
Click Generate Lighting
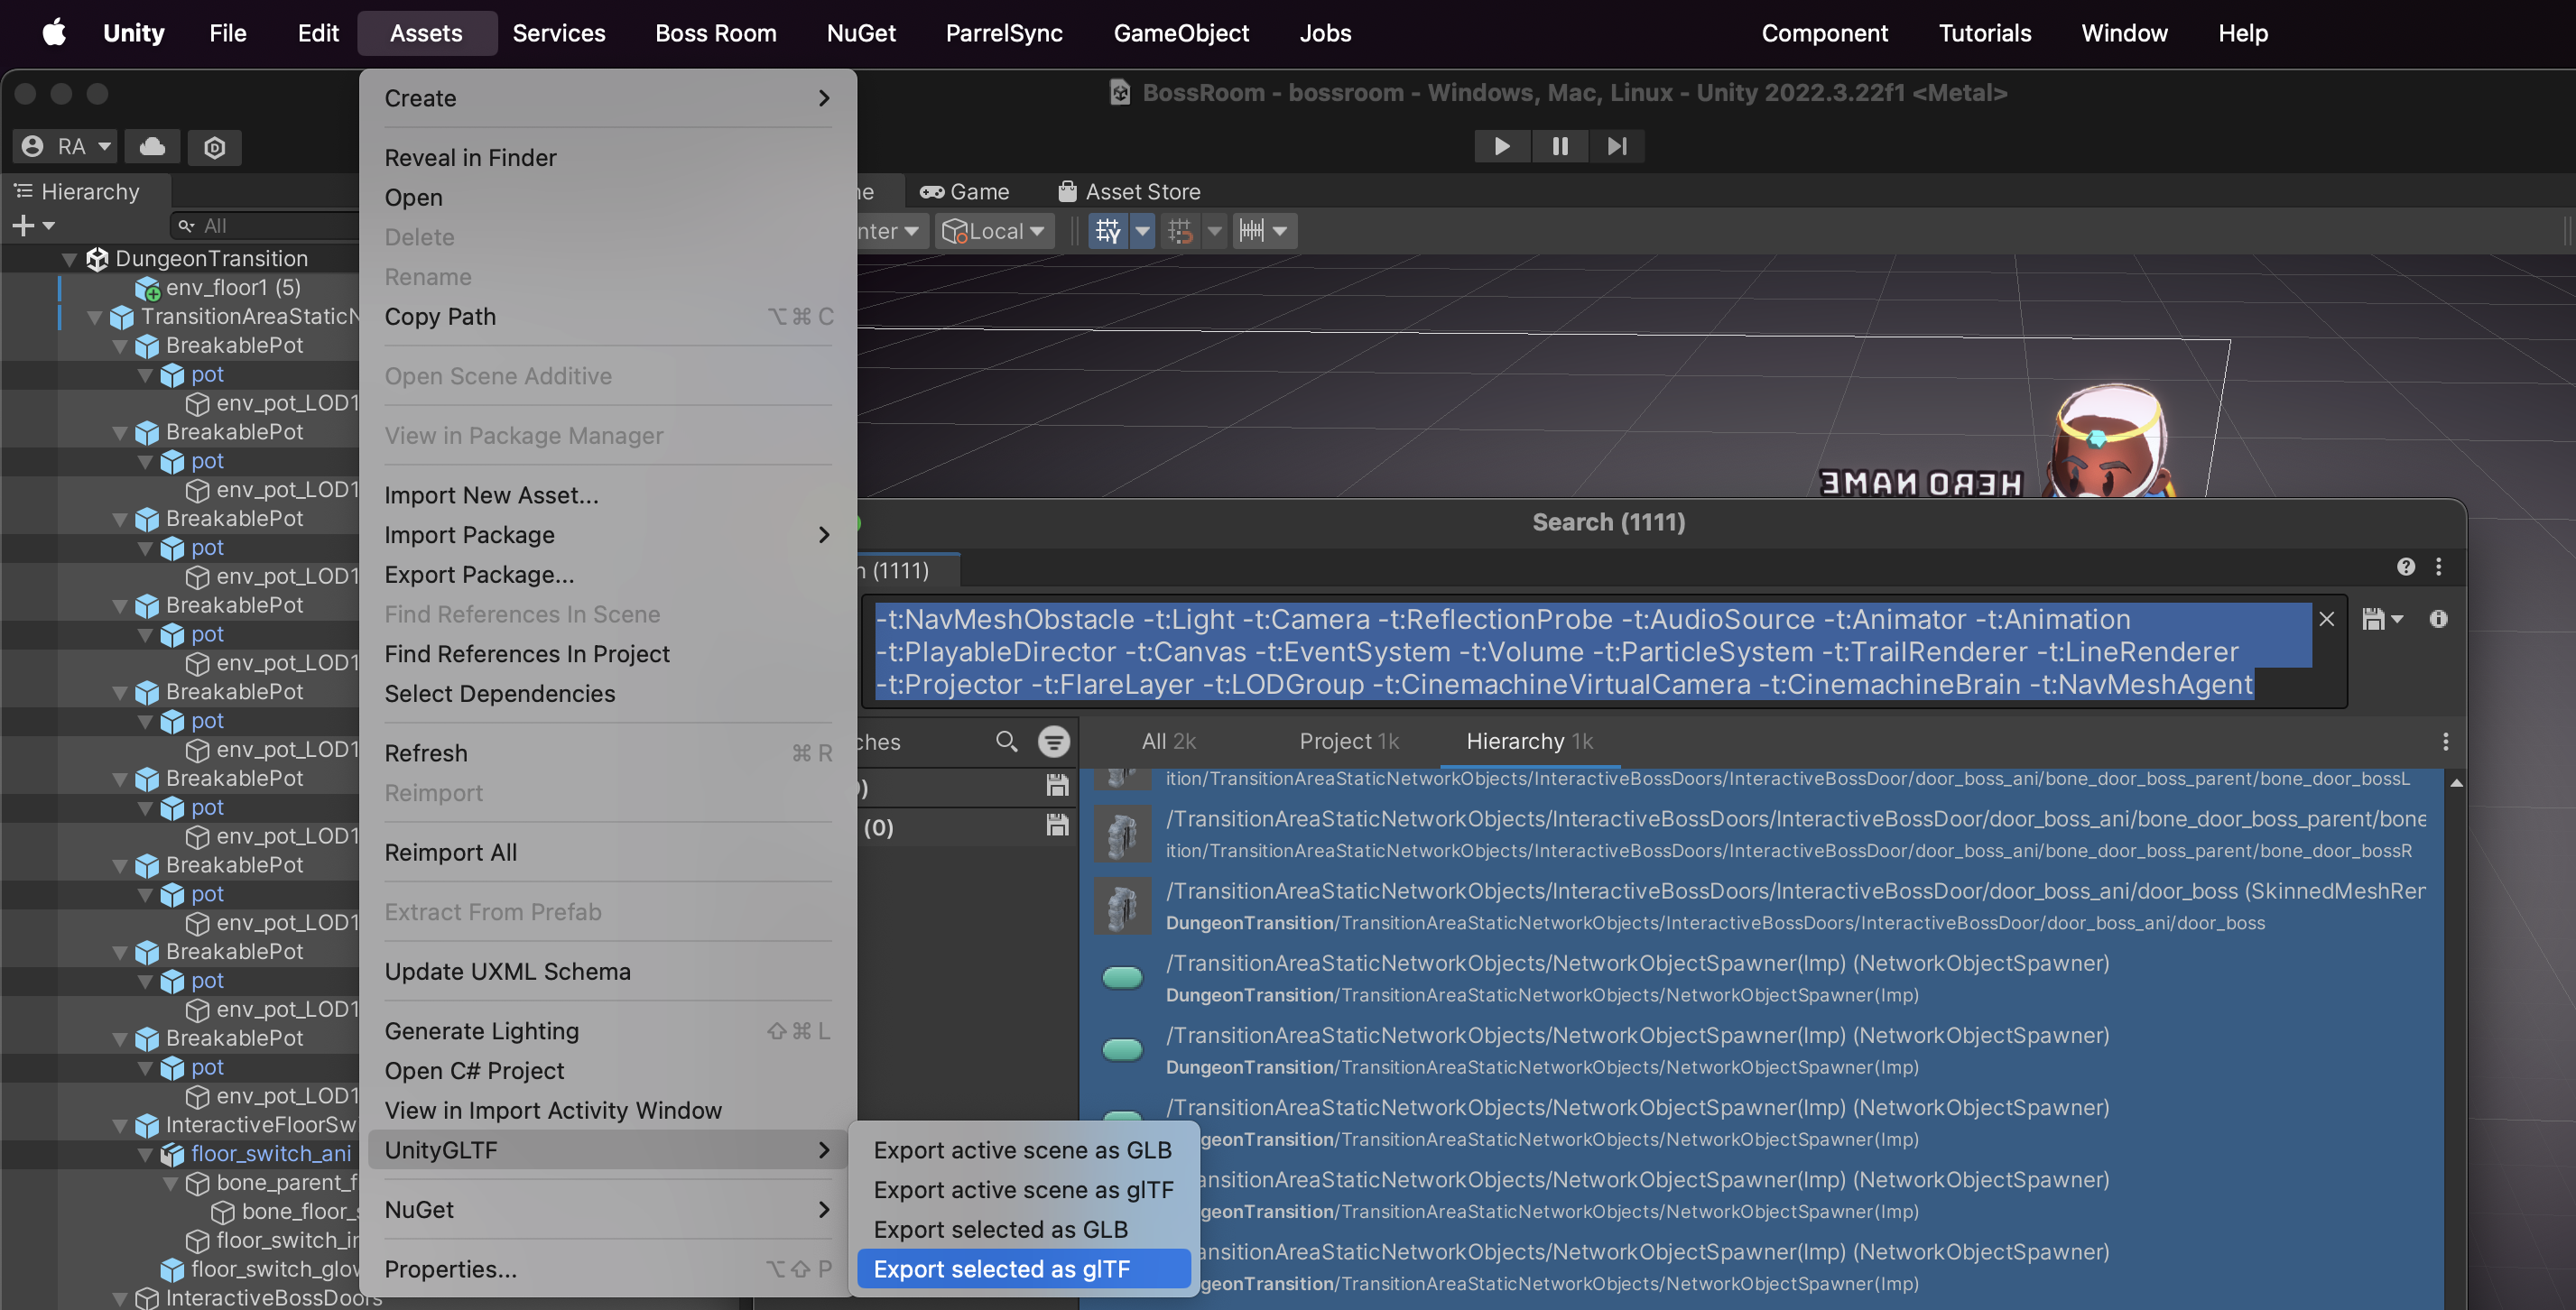(x=607, y=1030)
